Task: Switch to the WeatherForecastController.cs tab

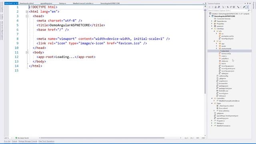Action: 83,3
